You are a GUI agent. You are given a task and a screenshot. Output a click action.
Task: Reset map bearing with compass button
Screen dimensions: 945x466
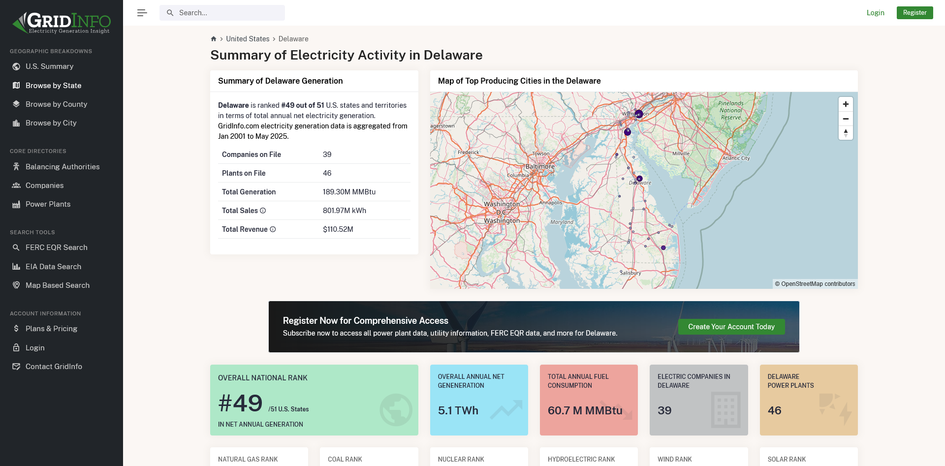point(846,133)
